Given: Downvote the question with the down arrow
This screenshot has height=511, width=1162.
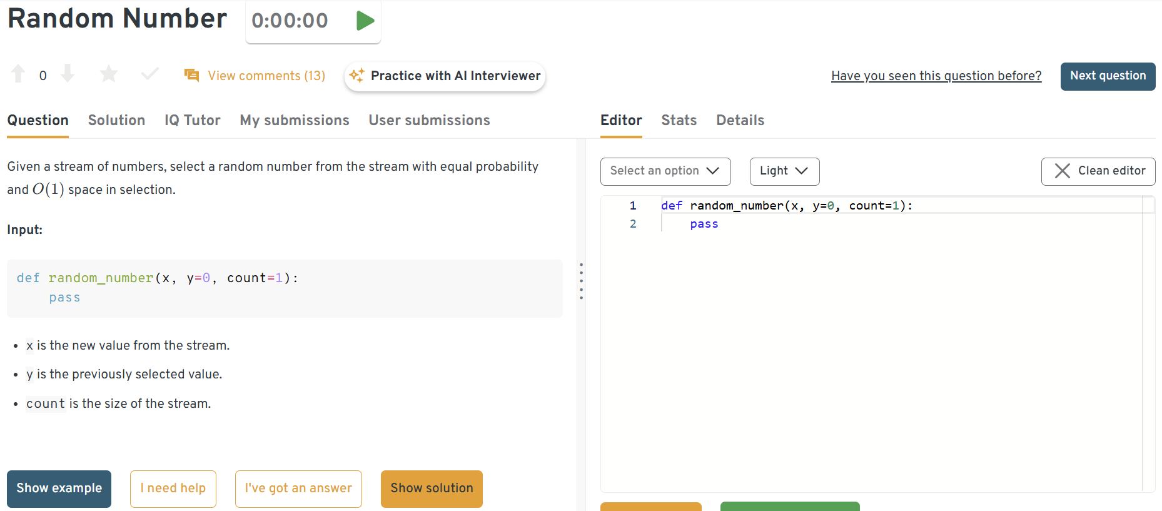Looking at the screenshot, I should (x=68, y=74).
